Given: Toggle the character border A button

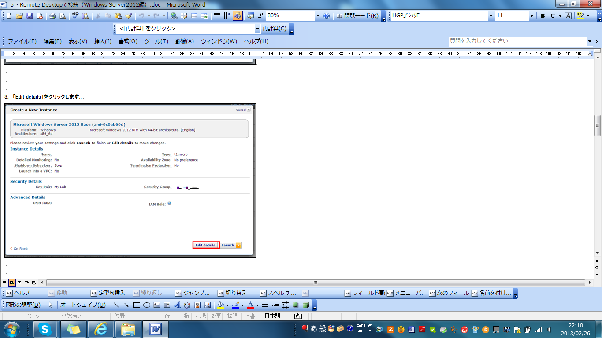Looking at the screenshot, I should [568, 16].
